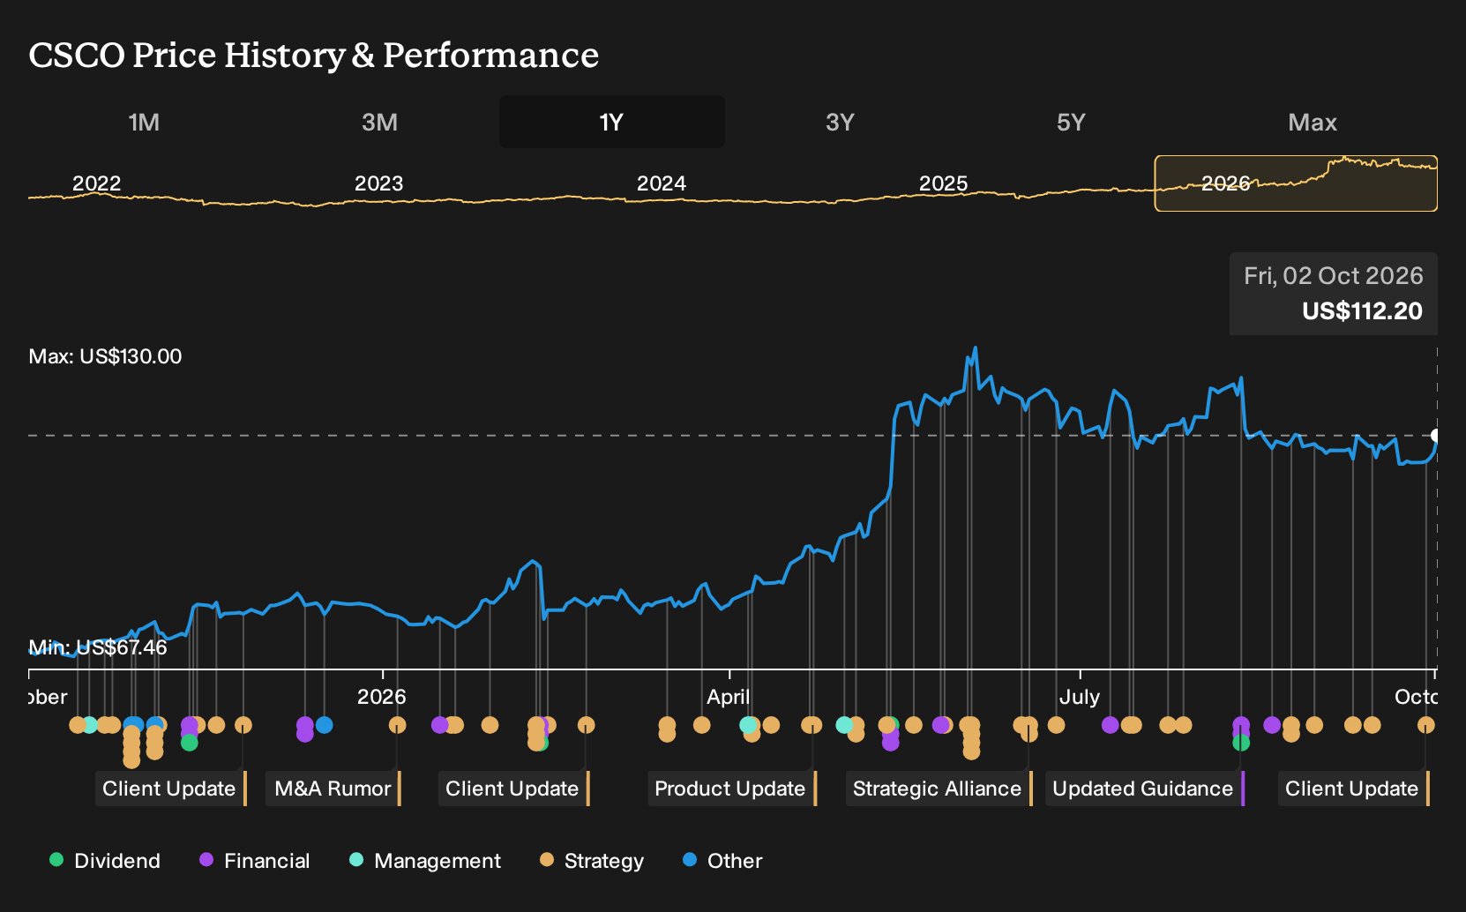Switch to the 1M time range
Image resolution: width=1466 pixels, height=912 pixels.
(x=144, y=122)
